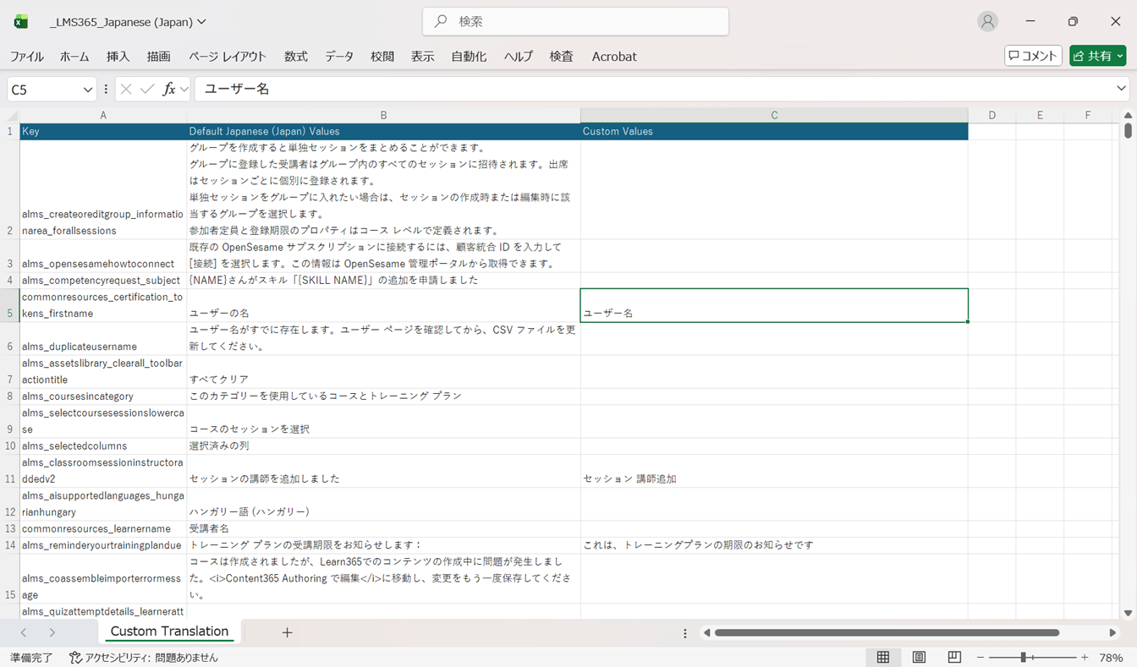
Task: Switch to Normal view icon
Action: 883,658
